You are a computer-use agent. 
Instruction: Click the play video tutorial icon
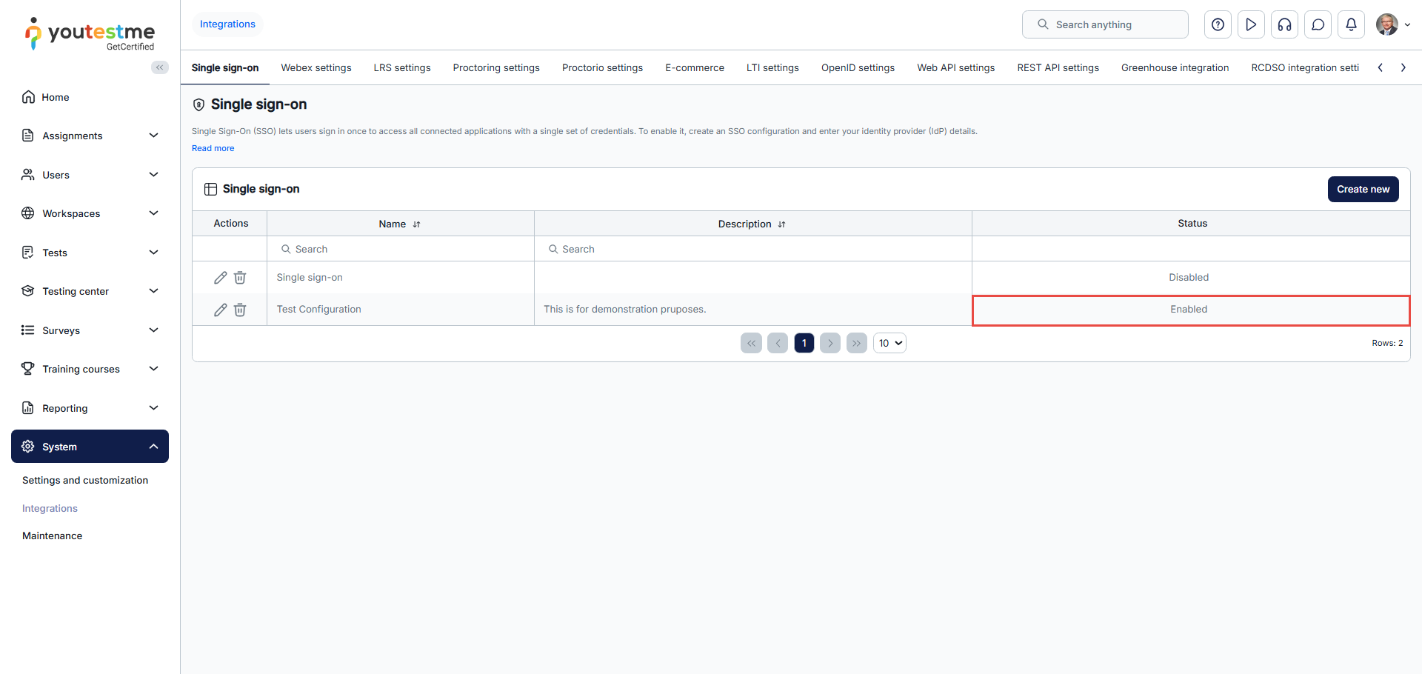1251,24
